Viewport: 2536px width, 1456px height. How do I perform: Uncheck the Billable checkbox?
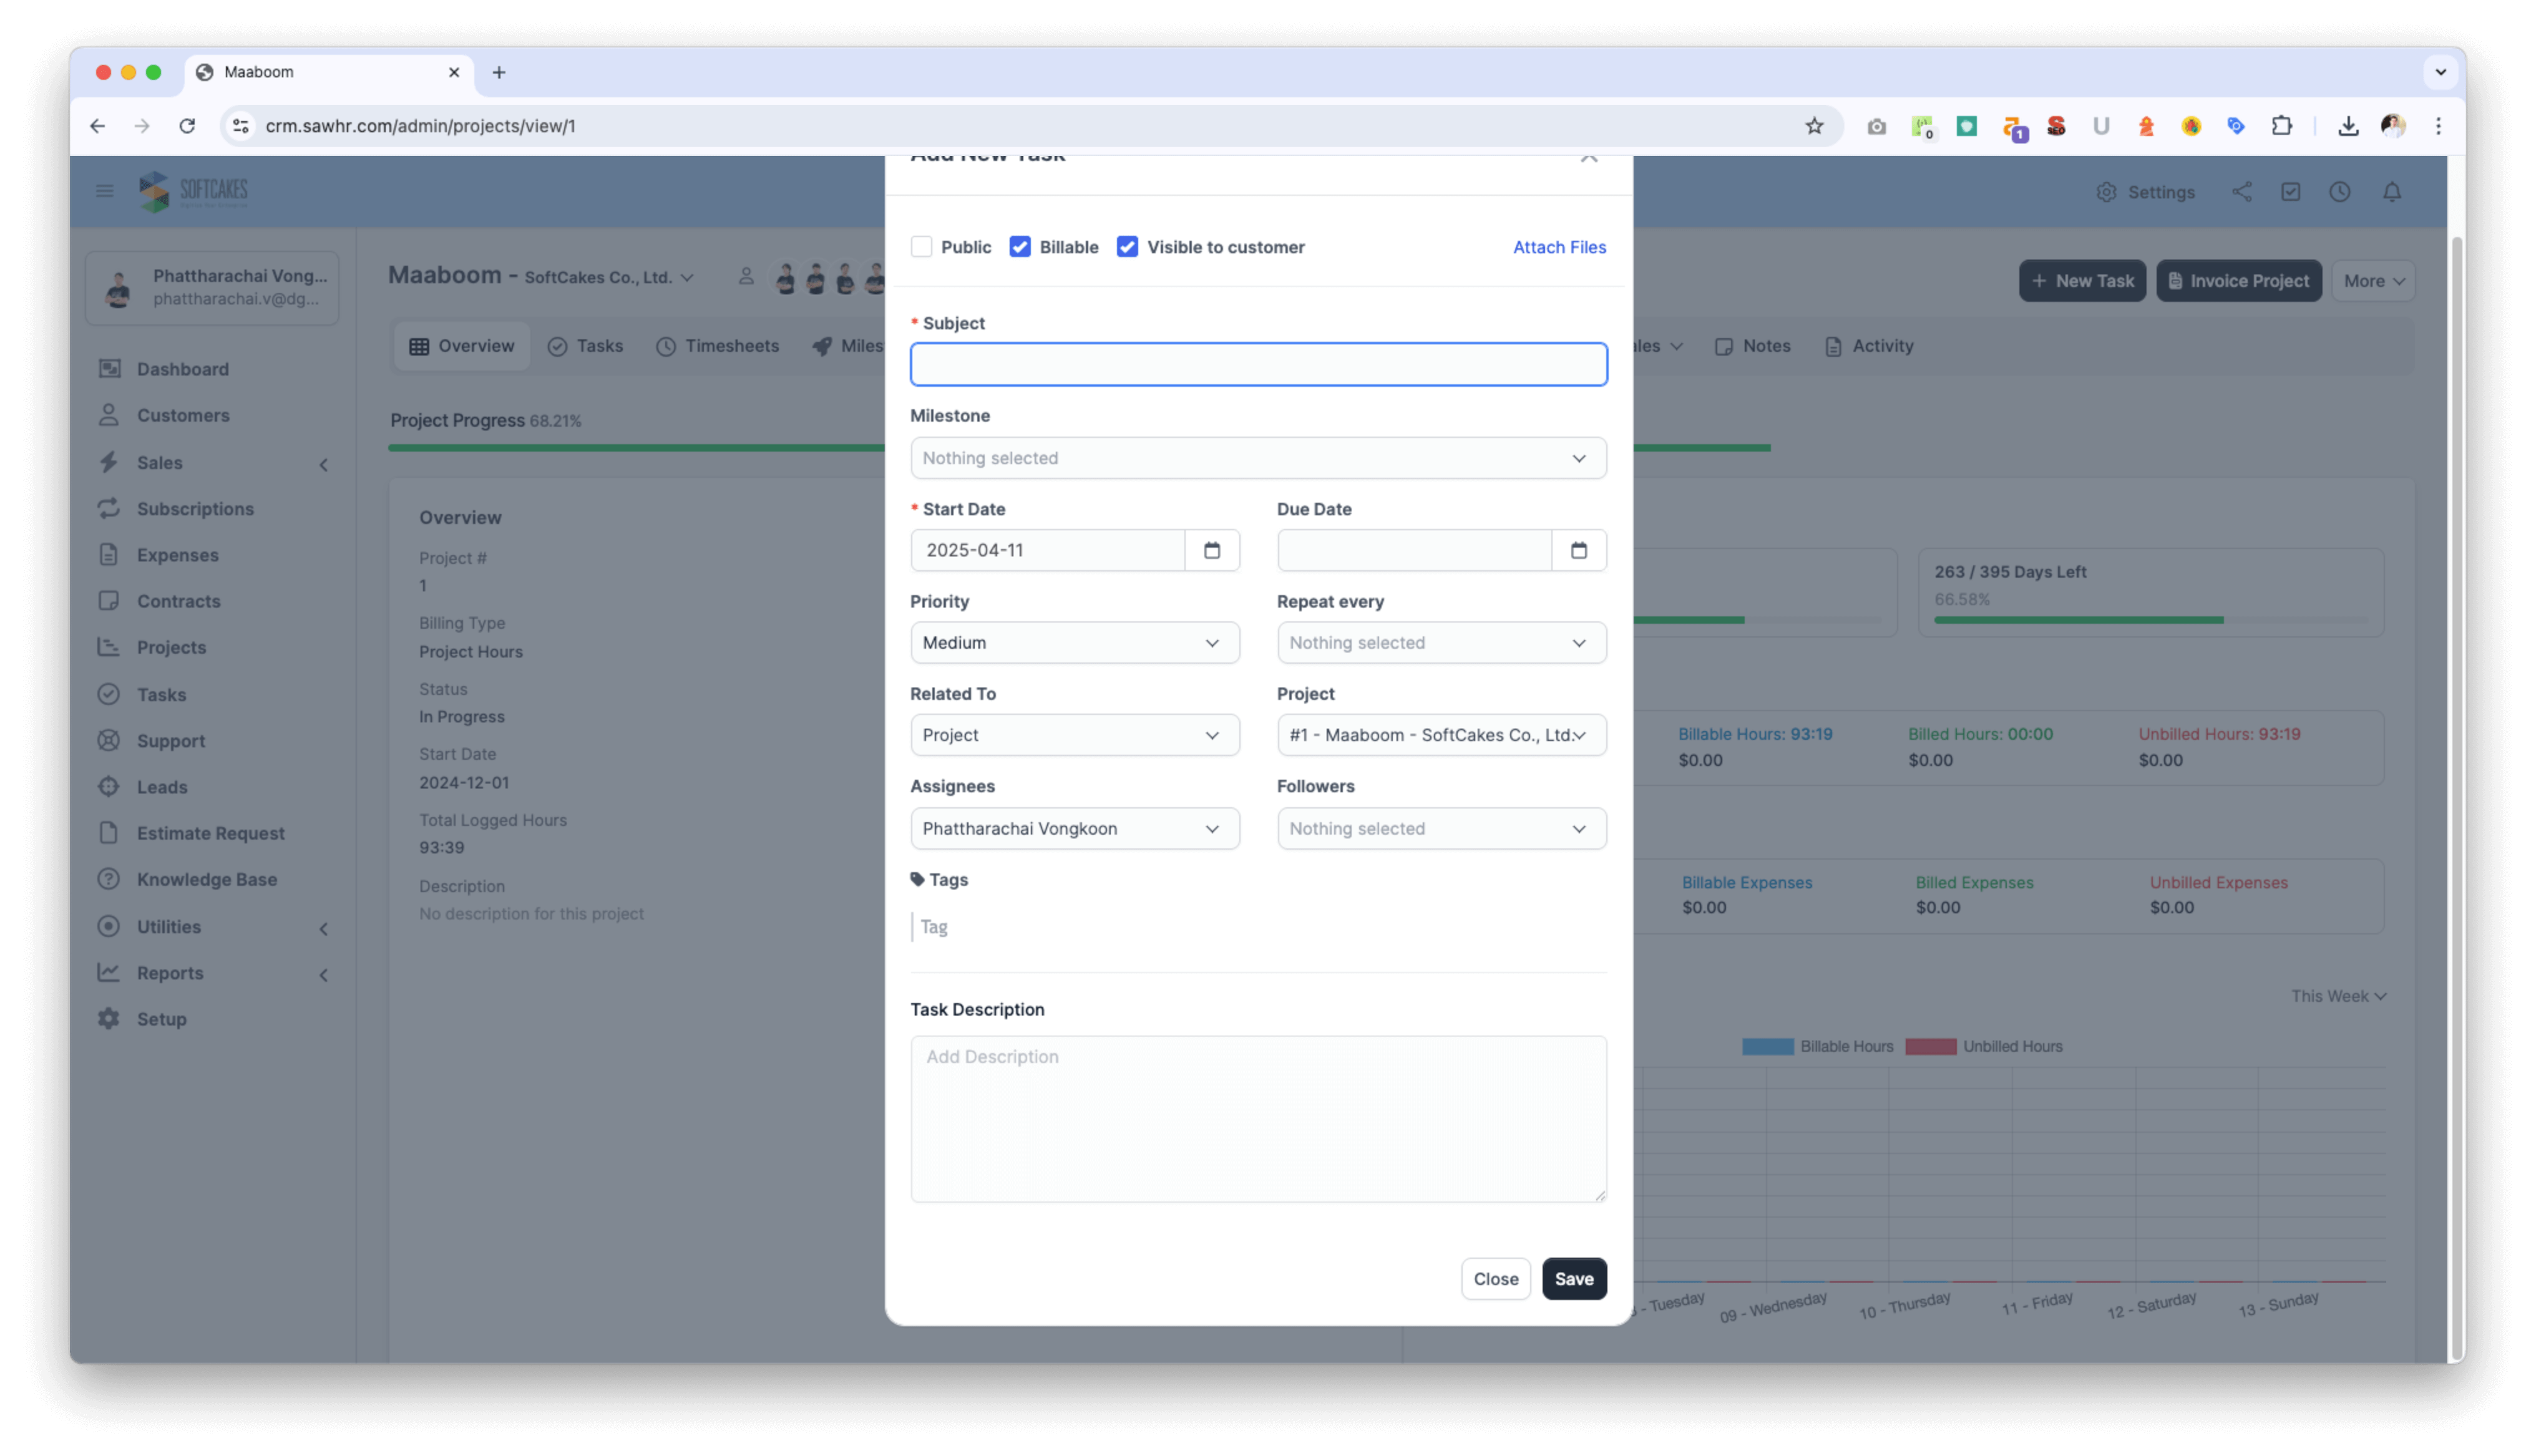pyautogui.click(x=1019, y=247)
